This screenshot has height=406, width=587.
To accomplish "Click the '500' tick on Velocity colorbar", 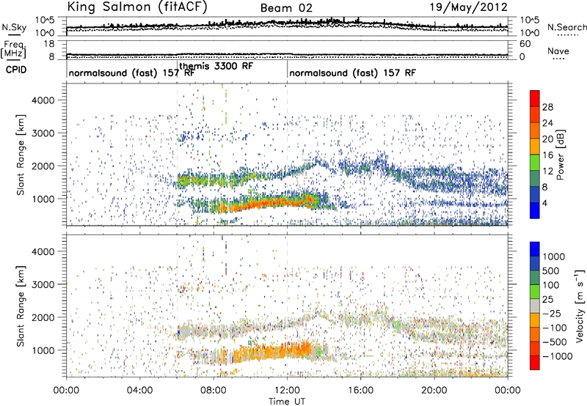I will point(551,270).
